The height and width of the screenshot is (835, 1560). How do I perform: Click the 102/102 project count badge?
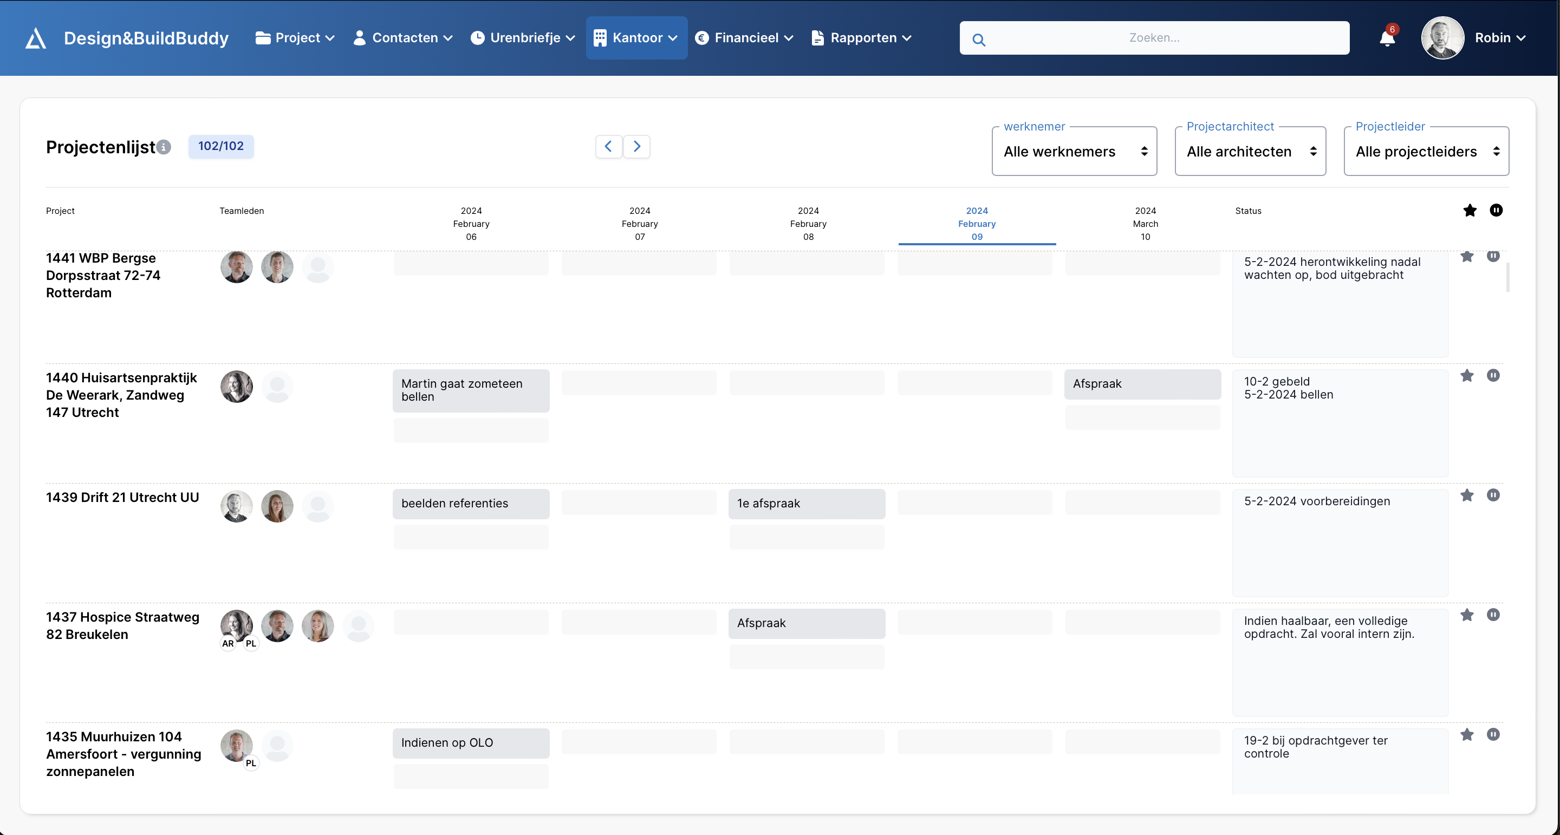(x=221, y=147)
